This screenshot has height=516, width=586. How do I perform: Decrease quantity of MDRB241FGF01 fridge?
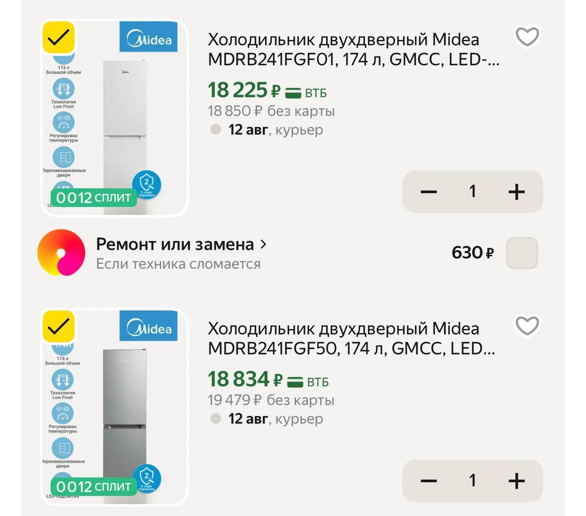429,192
